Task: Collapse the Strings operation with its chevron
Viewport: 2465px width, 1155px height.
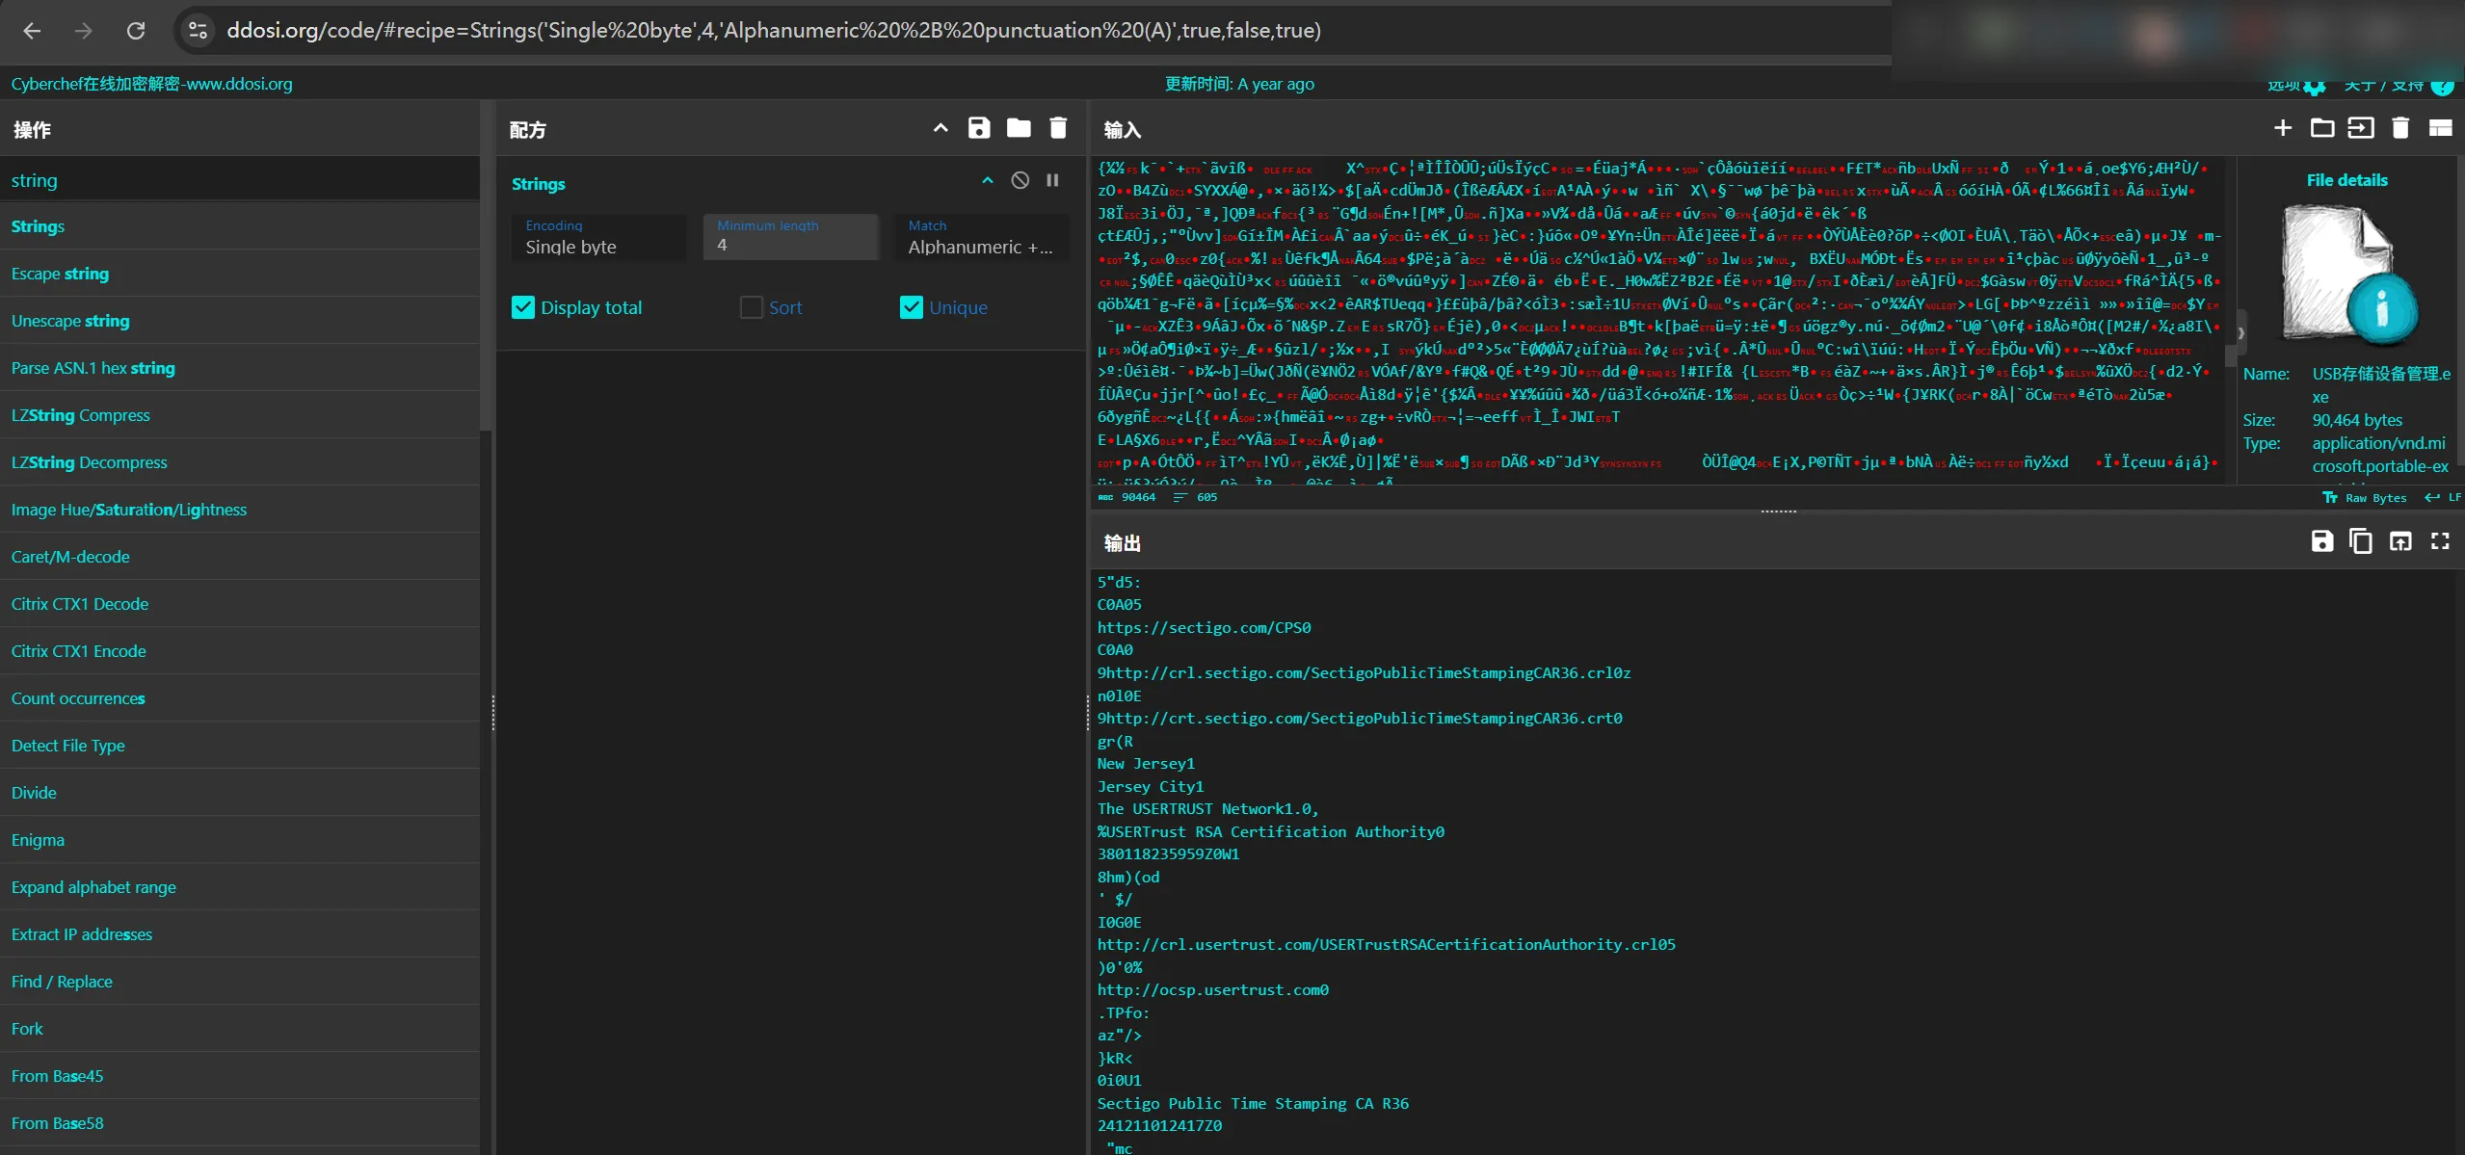Action: (x=988, y=181)
